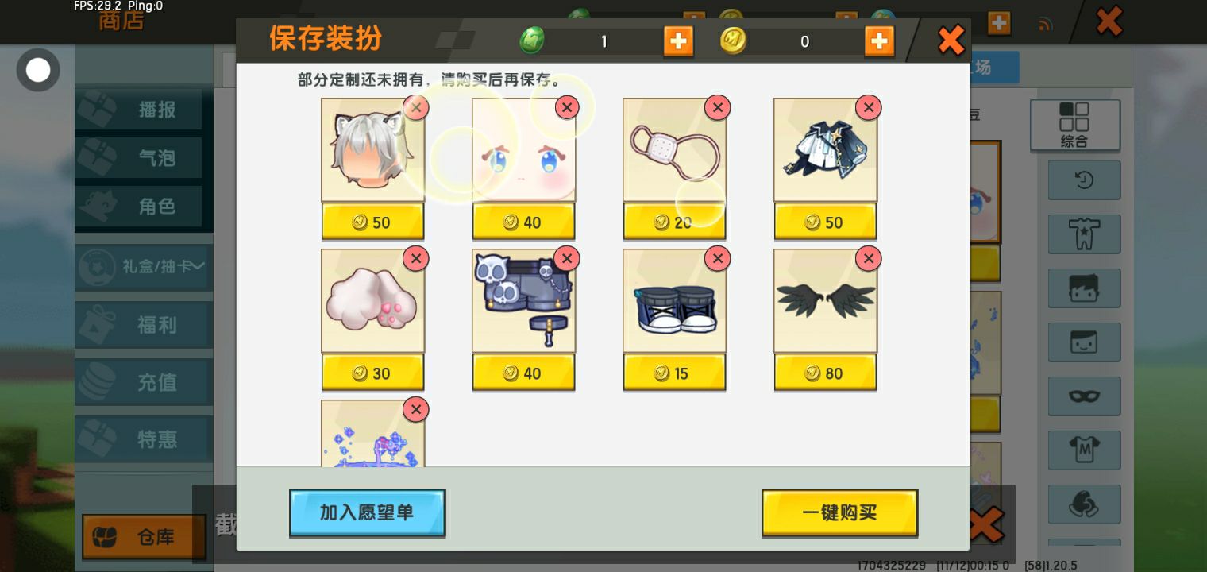
Task: Remove the black wings item
Action: click(868, 258)
